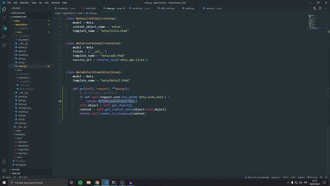Click the synchronize changes icon in status bar
Viewport: 330px width, 186px height.
point(15,177)
